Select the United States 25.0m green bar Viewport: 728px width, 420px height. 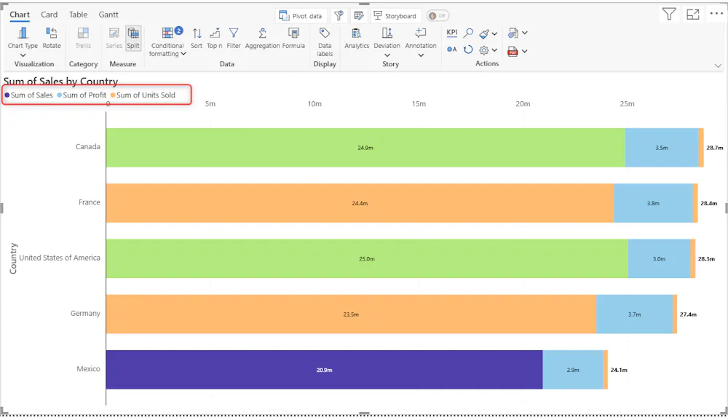tap(367, 258)
